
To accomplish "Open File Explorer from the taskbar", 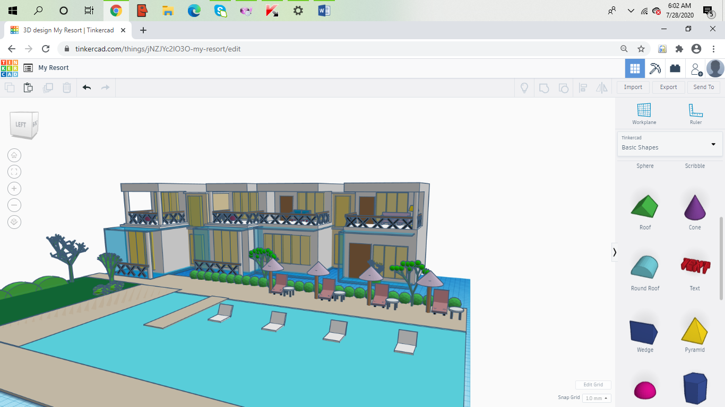I will click(168, 11).
